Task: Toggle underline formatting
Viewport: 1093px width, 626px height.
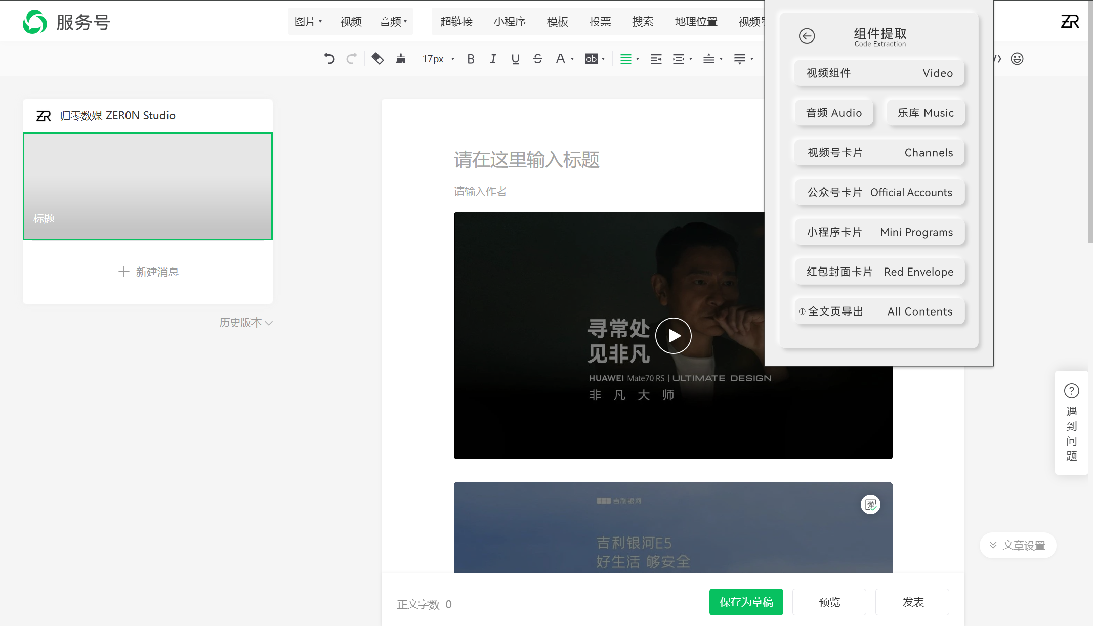Action: [x=515, y=59]
